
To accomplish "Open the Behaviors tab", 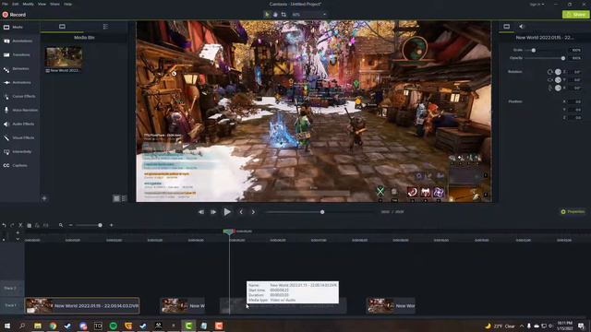I will [20, 69].
